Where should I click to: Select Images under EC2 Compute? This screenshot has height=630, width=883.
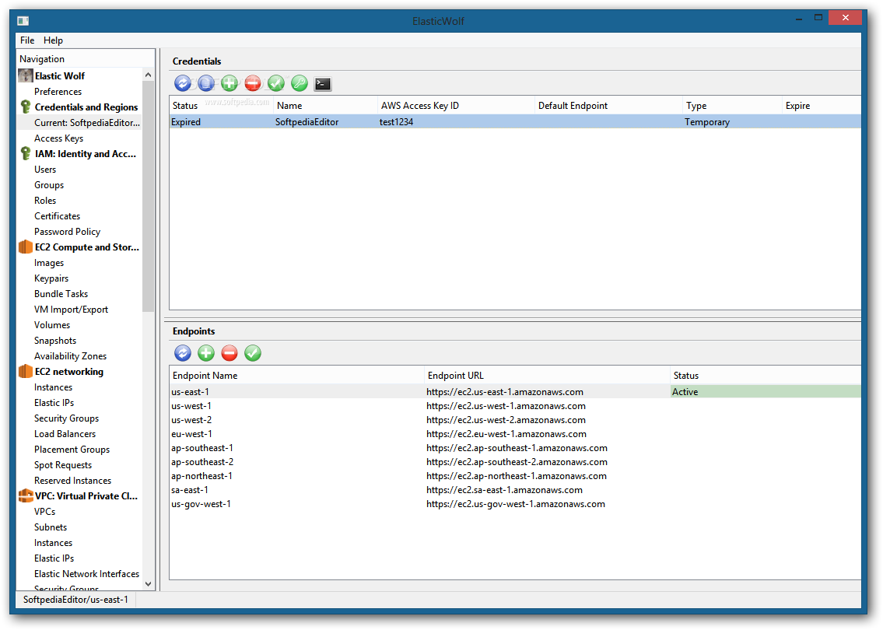(x=49, y=262)
